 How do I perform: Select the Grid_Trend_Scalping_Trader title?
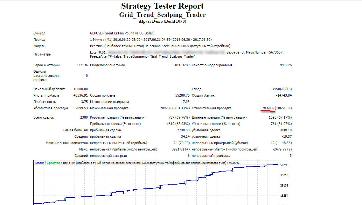(162, 15)
